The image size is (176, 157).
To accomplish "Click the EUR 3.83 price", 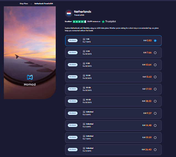I will point(148,40).
